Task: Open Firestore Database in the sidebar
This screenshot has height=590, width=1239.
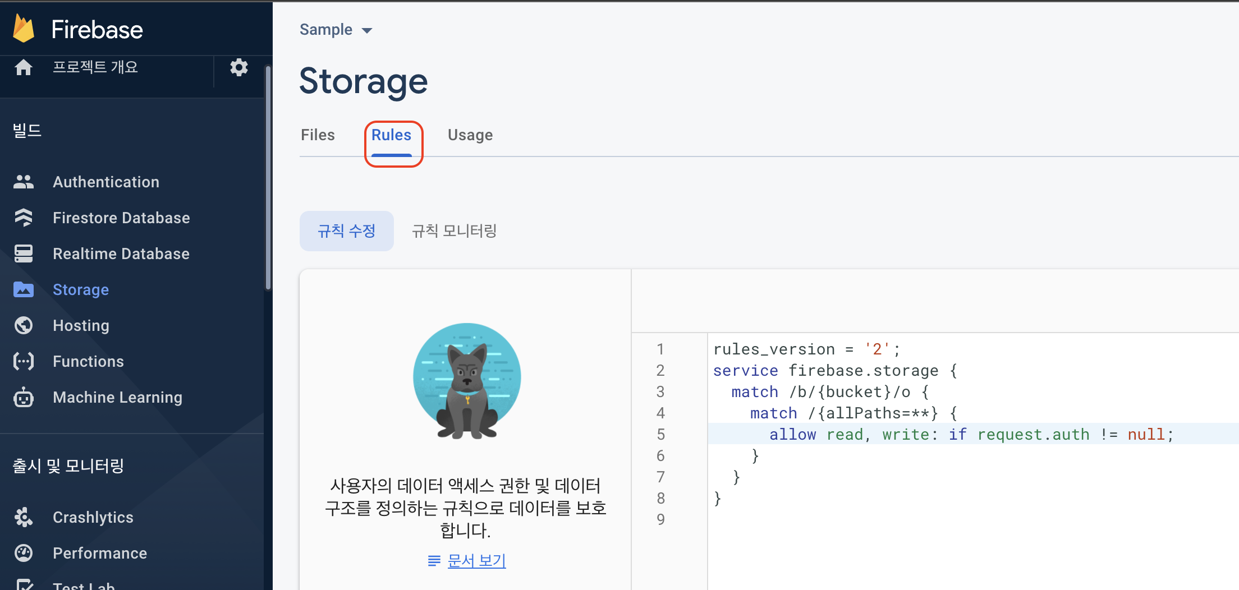Action: point(121,218)
